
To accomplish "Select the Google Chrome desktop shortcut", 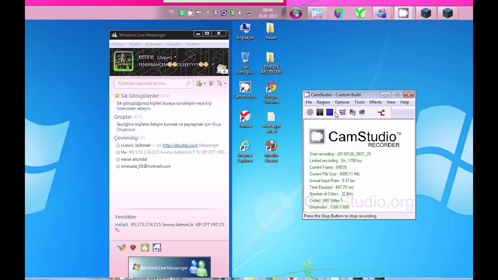I will tap(271, 93).
